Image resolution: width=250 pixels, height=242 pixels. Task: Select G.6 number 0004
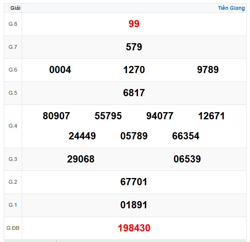pos(60,70)
